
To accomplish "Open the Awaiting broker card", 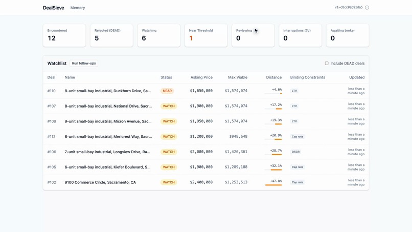I will 348,35.
